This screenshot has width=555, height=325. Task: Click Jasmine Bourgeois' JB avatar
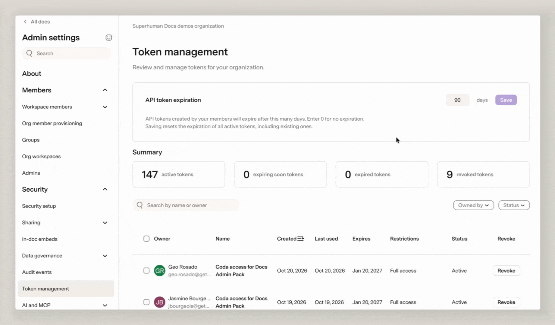coord(159,302)
